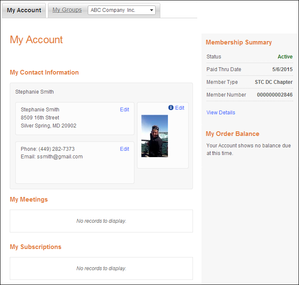This screenshot has width=299, height=285.
Task: Click the My Meetings empty records box
Action: (101, 221)
